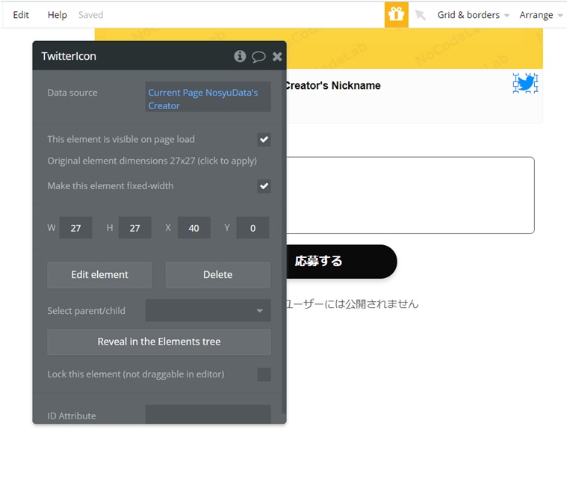Click Reveal in the Elements tree button
The image size is (567, 503).
pos(159,342)
